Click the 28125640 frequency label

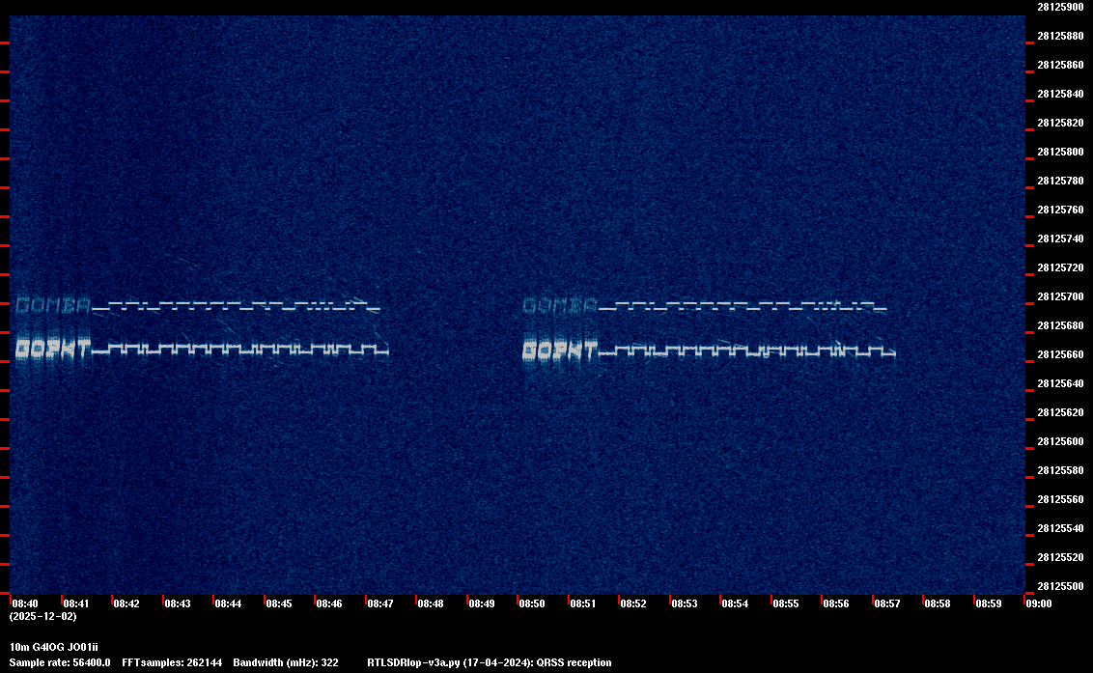click(x=1060, y=383)
